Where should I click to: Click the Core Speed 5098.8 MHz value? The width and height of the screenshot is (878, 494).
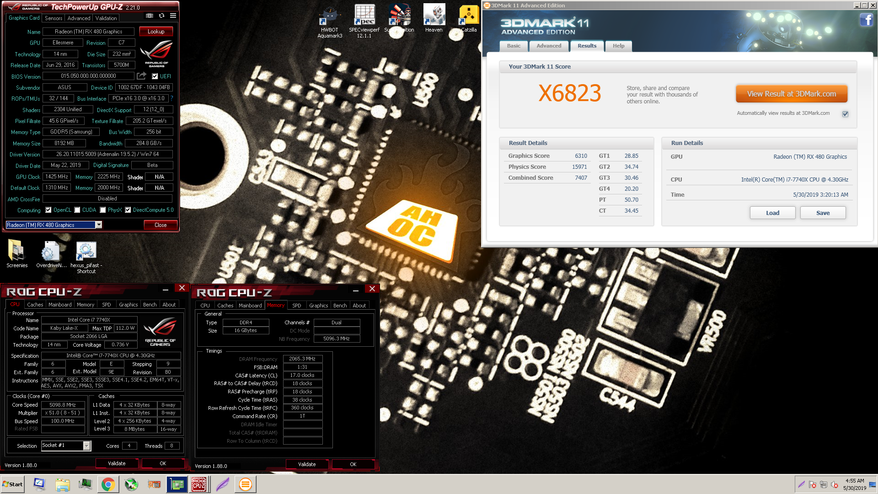click(63, 405)
